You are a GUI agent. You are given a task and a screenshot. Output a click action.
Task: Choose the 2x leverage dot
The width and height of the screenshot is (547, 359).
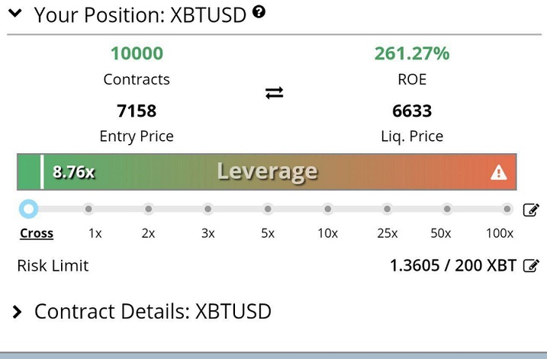pos(148,209)
